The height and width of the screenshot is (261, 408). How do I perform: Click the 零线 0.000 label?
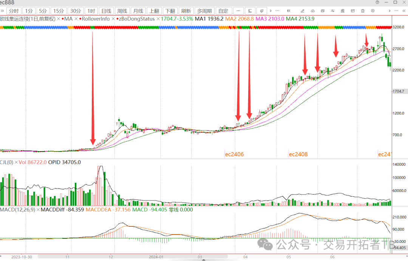181,210
